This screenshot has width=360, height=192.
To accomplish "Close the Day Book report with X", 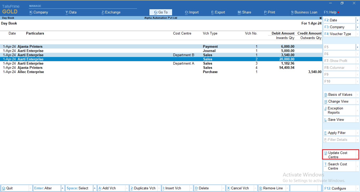I will pyautogui.click(x=320, y=18).
